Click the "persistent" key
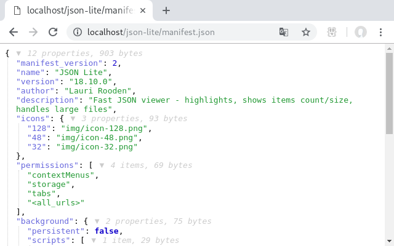Screen dimensions: 394x246 tap(56, 231)
